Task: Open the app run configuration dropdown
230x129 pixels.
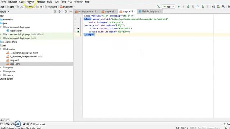Action: coord(169,6)
